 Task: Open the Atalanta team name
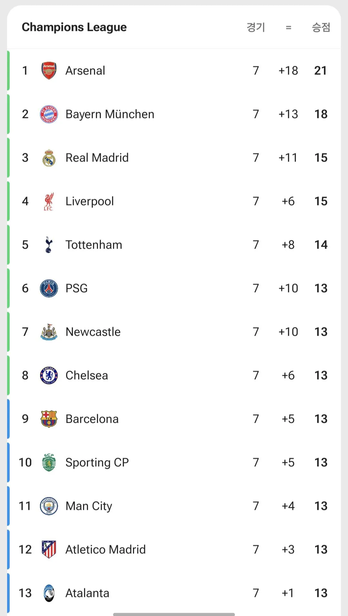click(x=87, y=593)
